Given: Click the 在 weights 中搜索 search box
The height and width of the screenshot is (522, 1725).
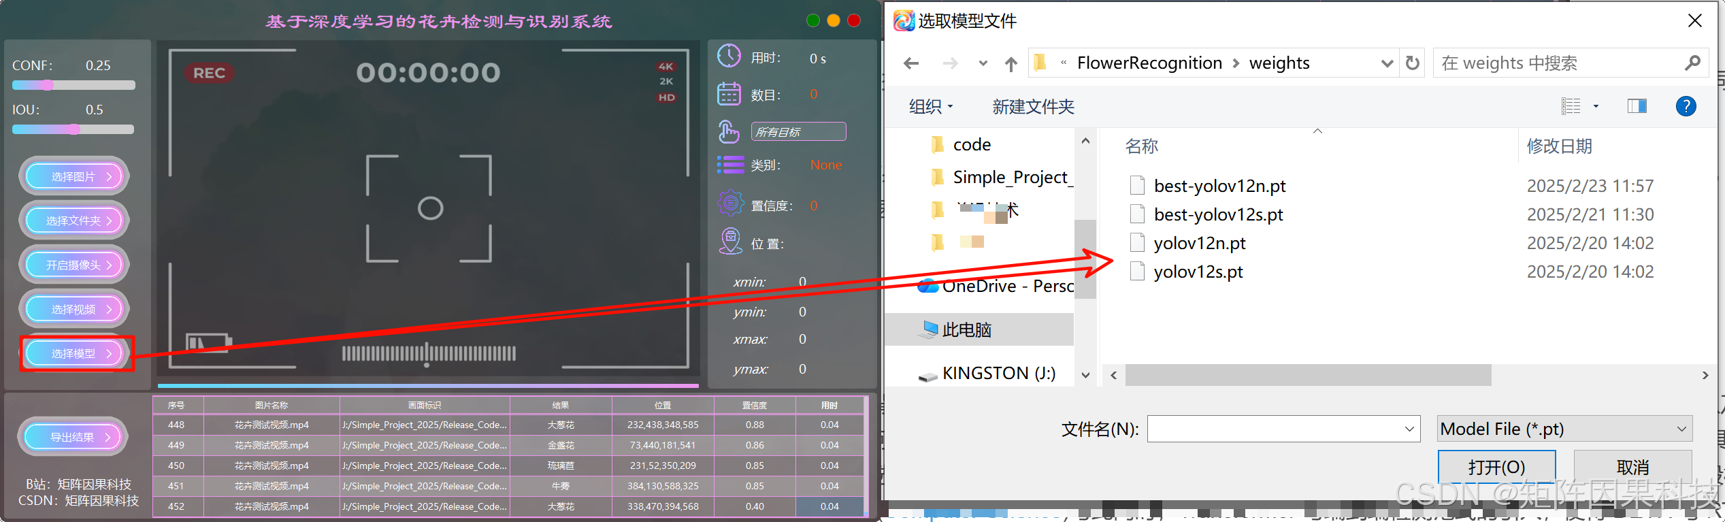Looking at the screenshot, I should pos(1571,63).
